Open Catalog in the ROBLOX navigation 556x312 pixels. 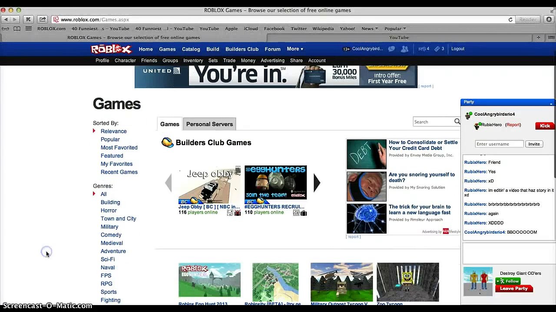coord(191,49)
